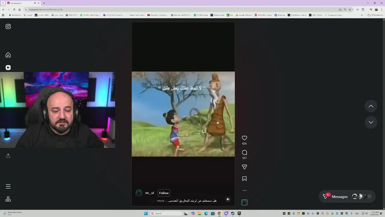Open the Google AdSense bookmark
The width and height of the screenshot is (385, 217).
pyautogui.click(x=244, y=15)
